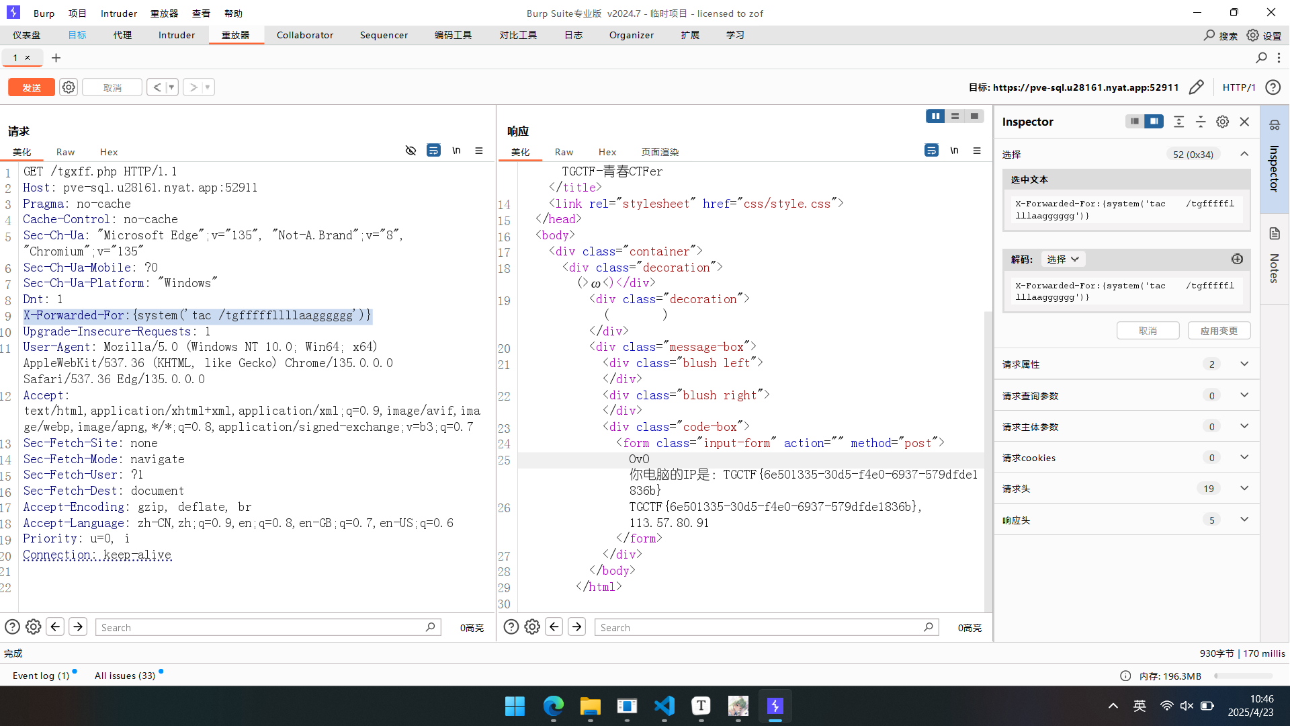The height and width of the screenshot is (726, 1290).
Task: Expand all Inspector sections icon
Action: point(1178,122)
